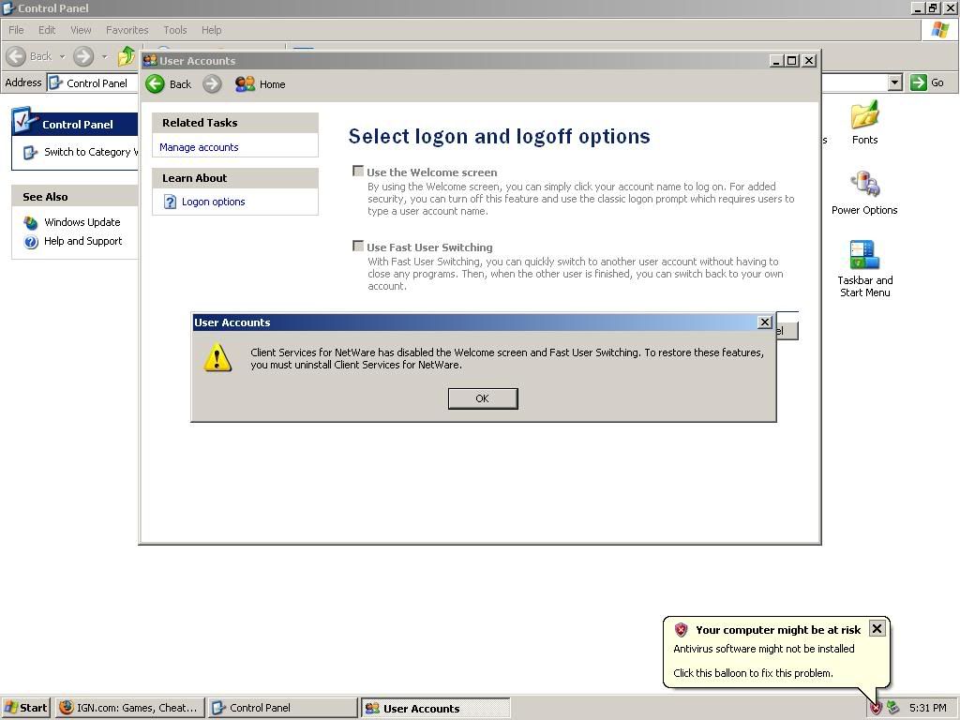
Task: Click the Back arrow in Control Panel toolbar
Action: click(x=16, y=56)
